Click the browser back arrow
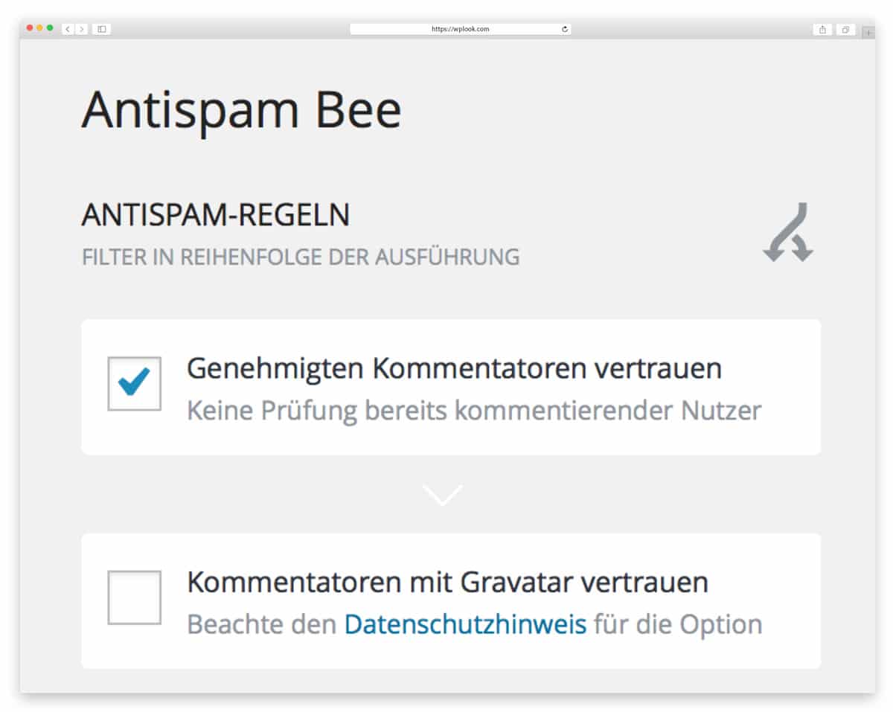Image resolution: width=893 pixels, height=712 pixels. (68, 29)
